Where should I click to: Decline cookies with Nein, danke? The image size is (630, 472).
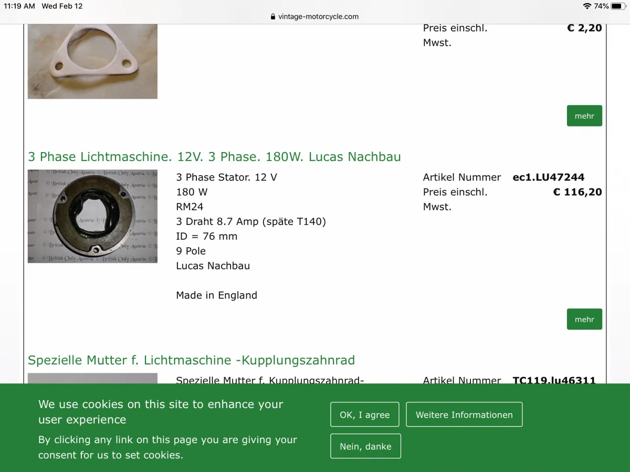365,446
